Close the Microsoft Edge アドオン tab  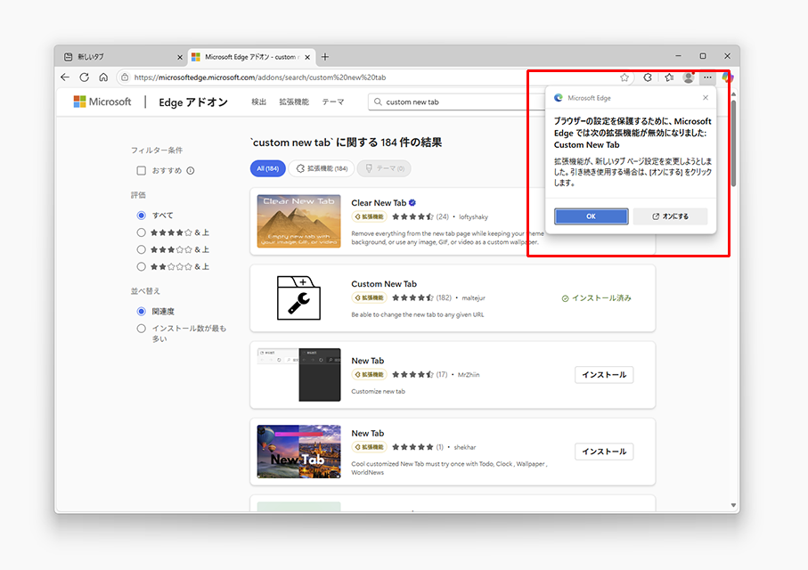click(x=307, y=57)
